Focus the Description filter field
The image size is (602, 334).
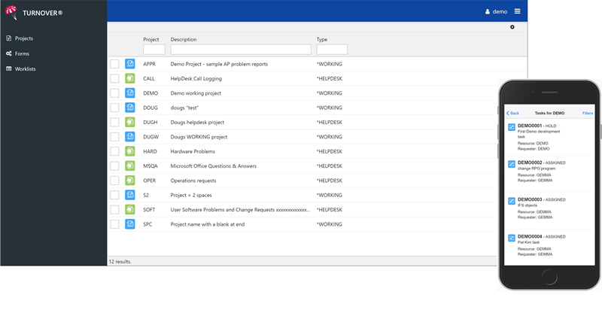(x=241, y=49)
